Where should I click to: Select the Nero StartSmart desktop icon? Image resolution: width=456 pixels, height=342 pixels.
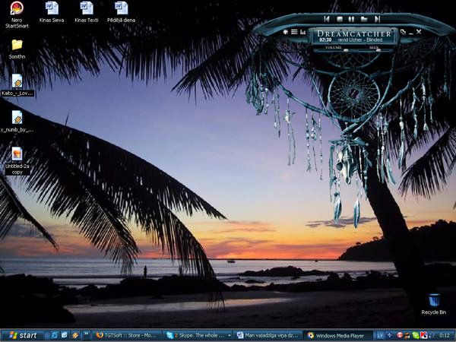click(17, 15)
